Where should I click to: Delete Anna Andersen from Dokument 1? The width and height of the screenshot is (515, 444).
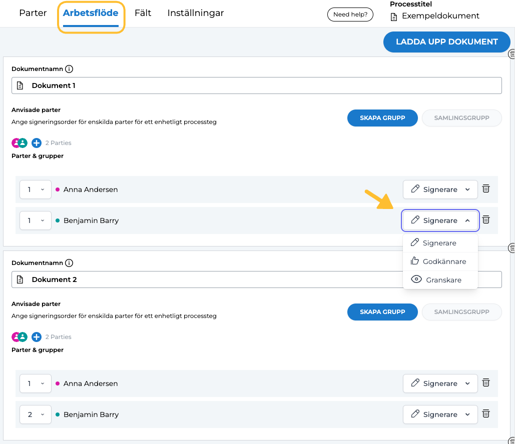click(485, 188)
